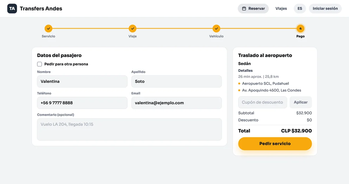Screen dimensions: 349x184
Task: Select the Vehículo step checkmark
Action: tap(216, 28)
